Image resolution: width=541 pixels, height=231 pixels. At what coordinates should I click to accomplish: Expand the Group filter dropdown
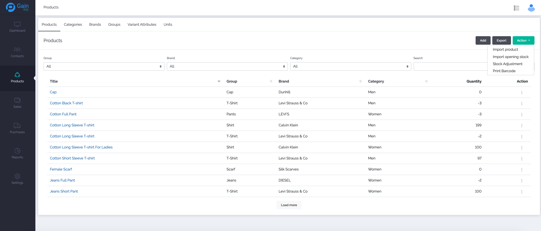[x=104, y=66]
